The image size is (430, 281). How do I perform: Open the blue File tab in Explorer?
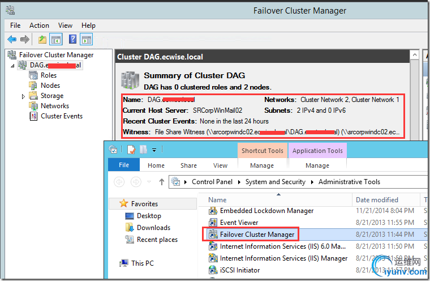tap(123, 165)
